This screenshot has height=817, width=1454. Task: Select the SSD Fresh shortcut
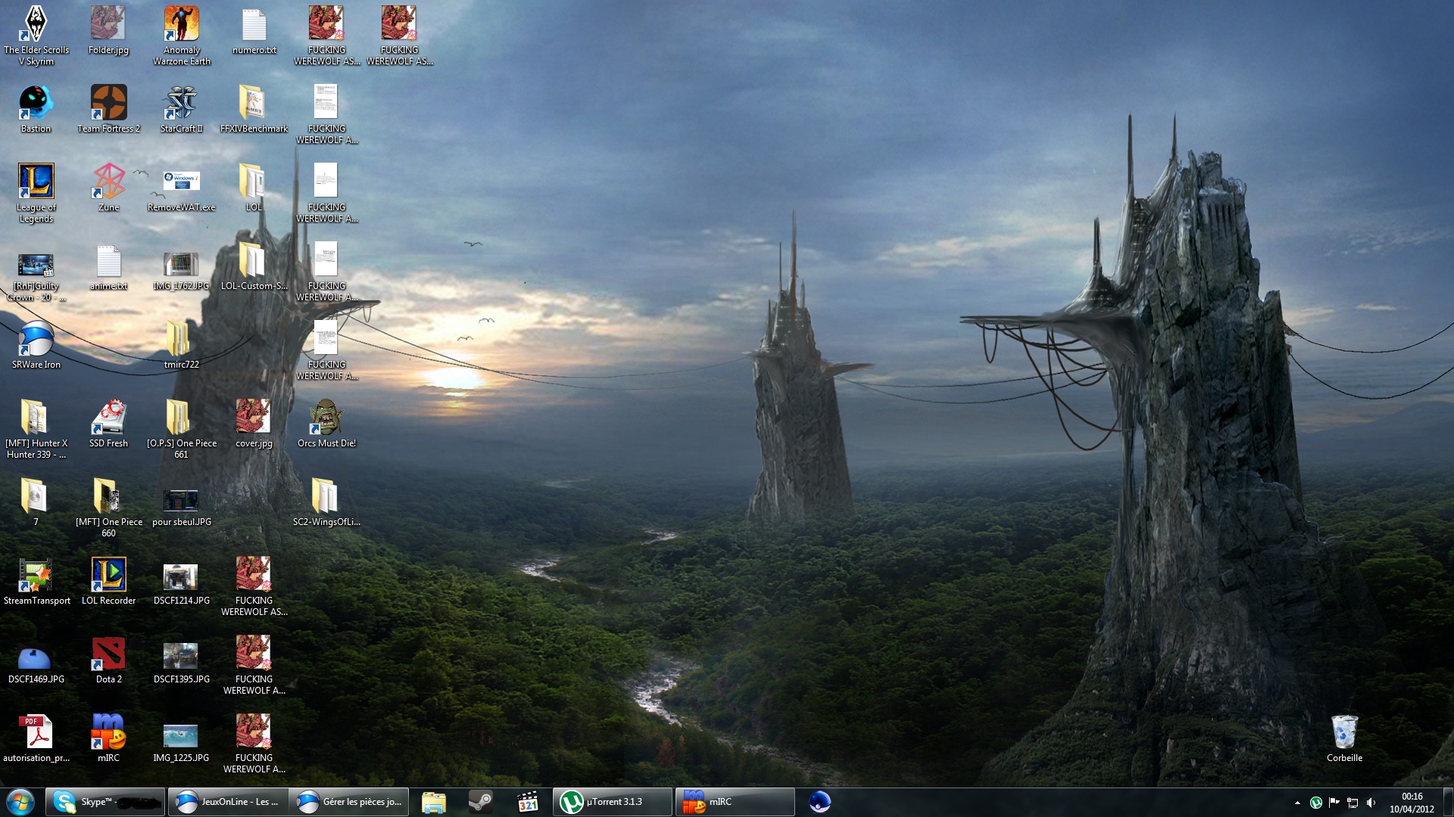[x=108, y=424]
